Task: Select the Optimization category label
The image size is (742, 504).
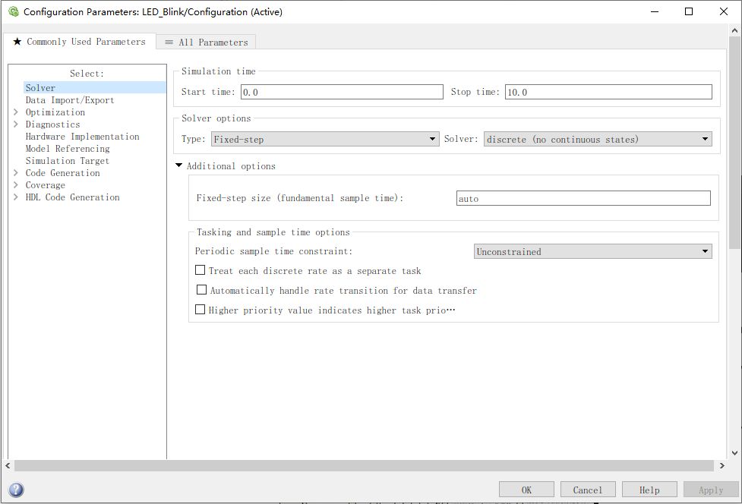Action: pos(55,112)
